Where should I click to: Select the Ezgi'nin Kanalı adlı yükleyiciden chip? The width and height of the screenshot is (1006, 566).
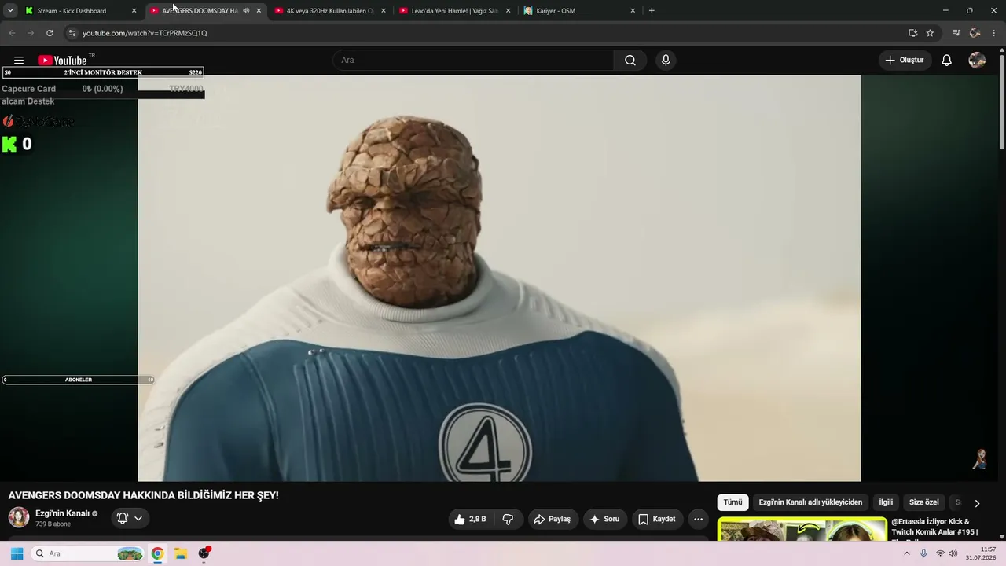pyautogui.click(x=810, y=502)
